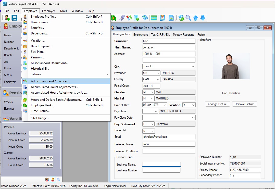This screenshot has width=275, height=189.
Task: Click the Save floppy disk toolbar icon
Action: (x=15, y=18)
